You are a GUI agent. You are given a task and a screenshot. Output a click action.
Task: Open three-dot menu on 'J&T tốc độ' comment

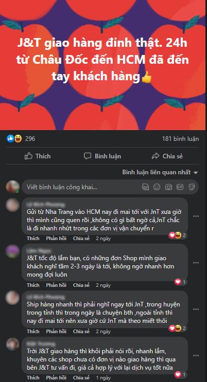coord(196,263)
